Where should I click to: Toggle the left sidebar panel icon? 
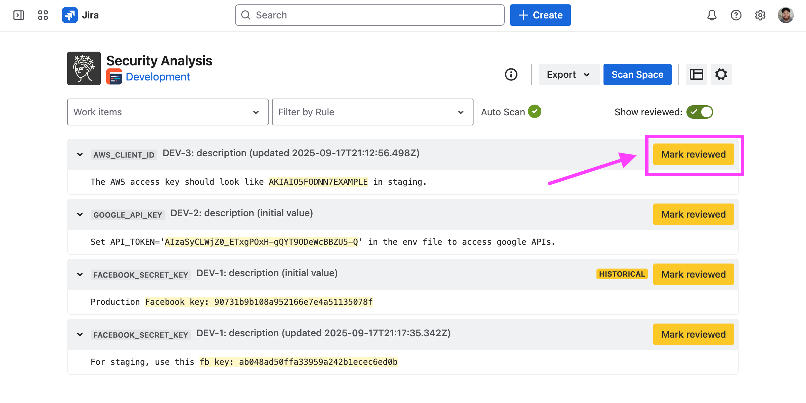click(19, 15)
